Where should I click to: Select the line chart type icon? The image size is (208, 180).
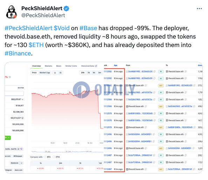pos(55,73)
